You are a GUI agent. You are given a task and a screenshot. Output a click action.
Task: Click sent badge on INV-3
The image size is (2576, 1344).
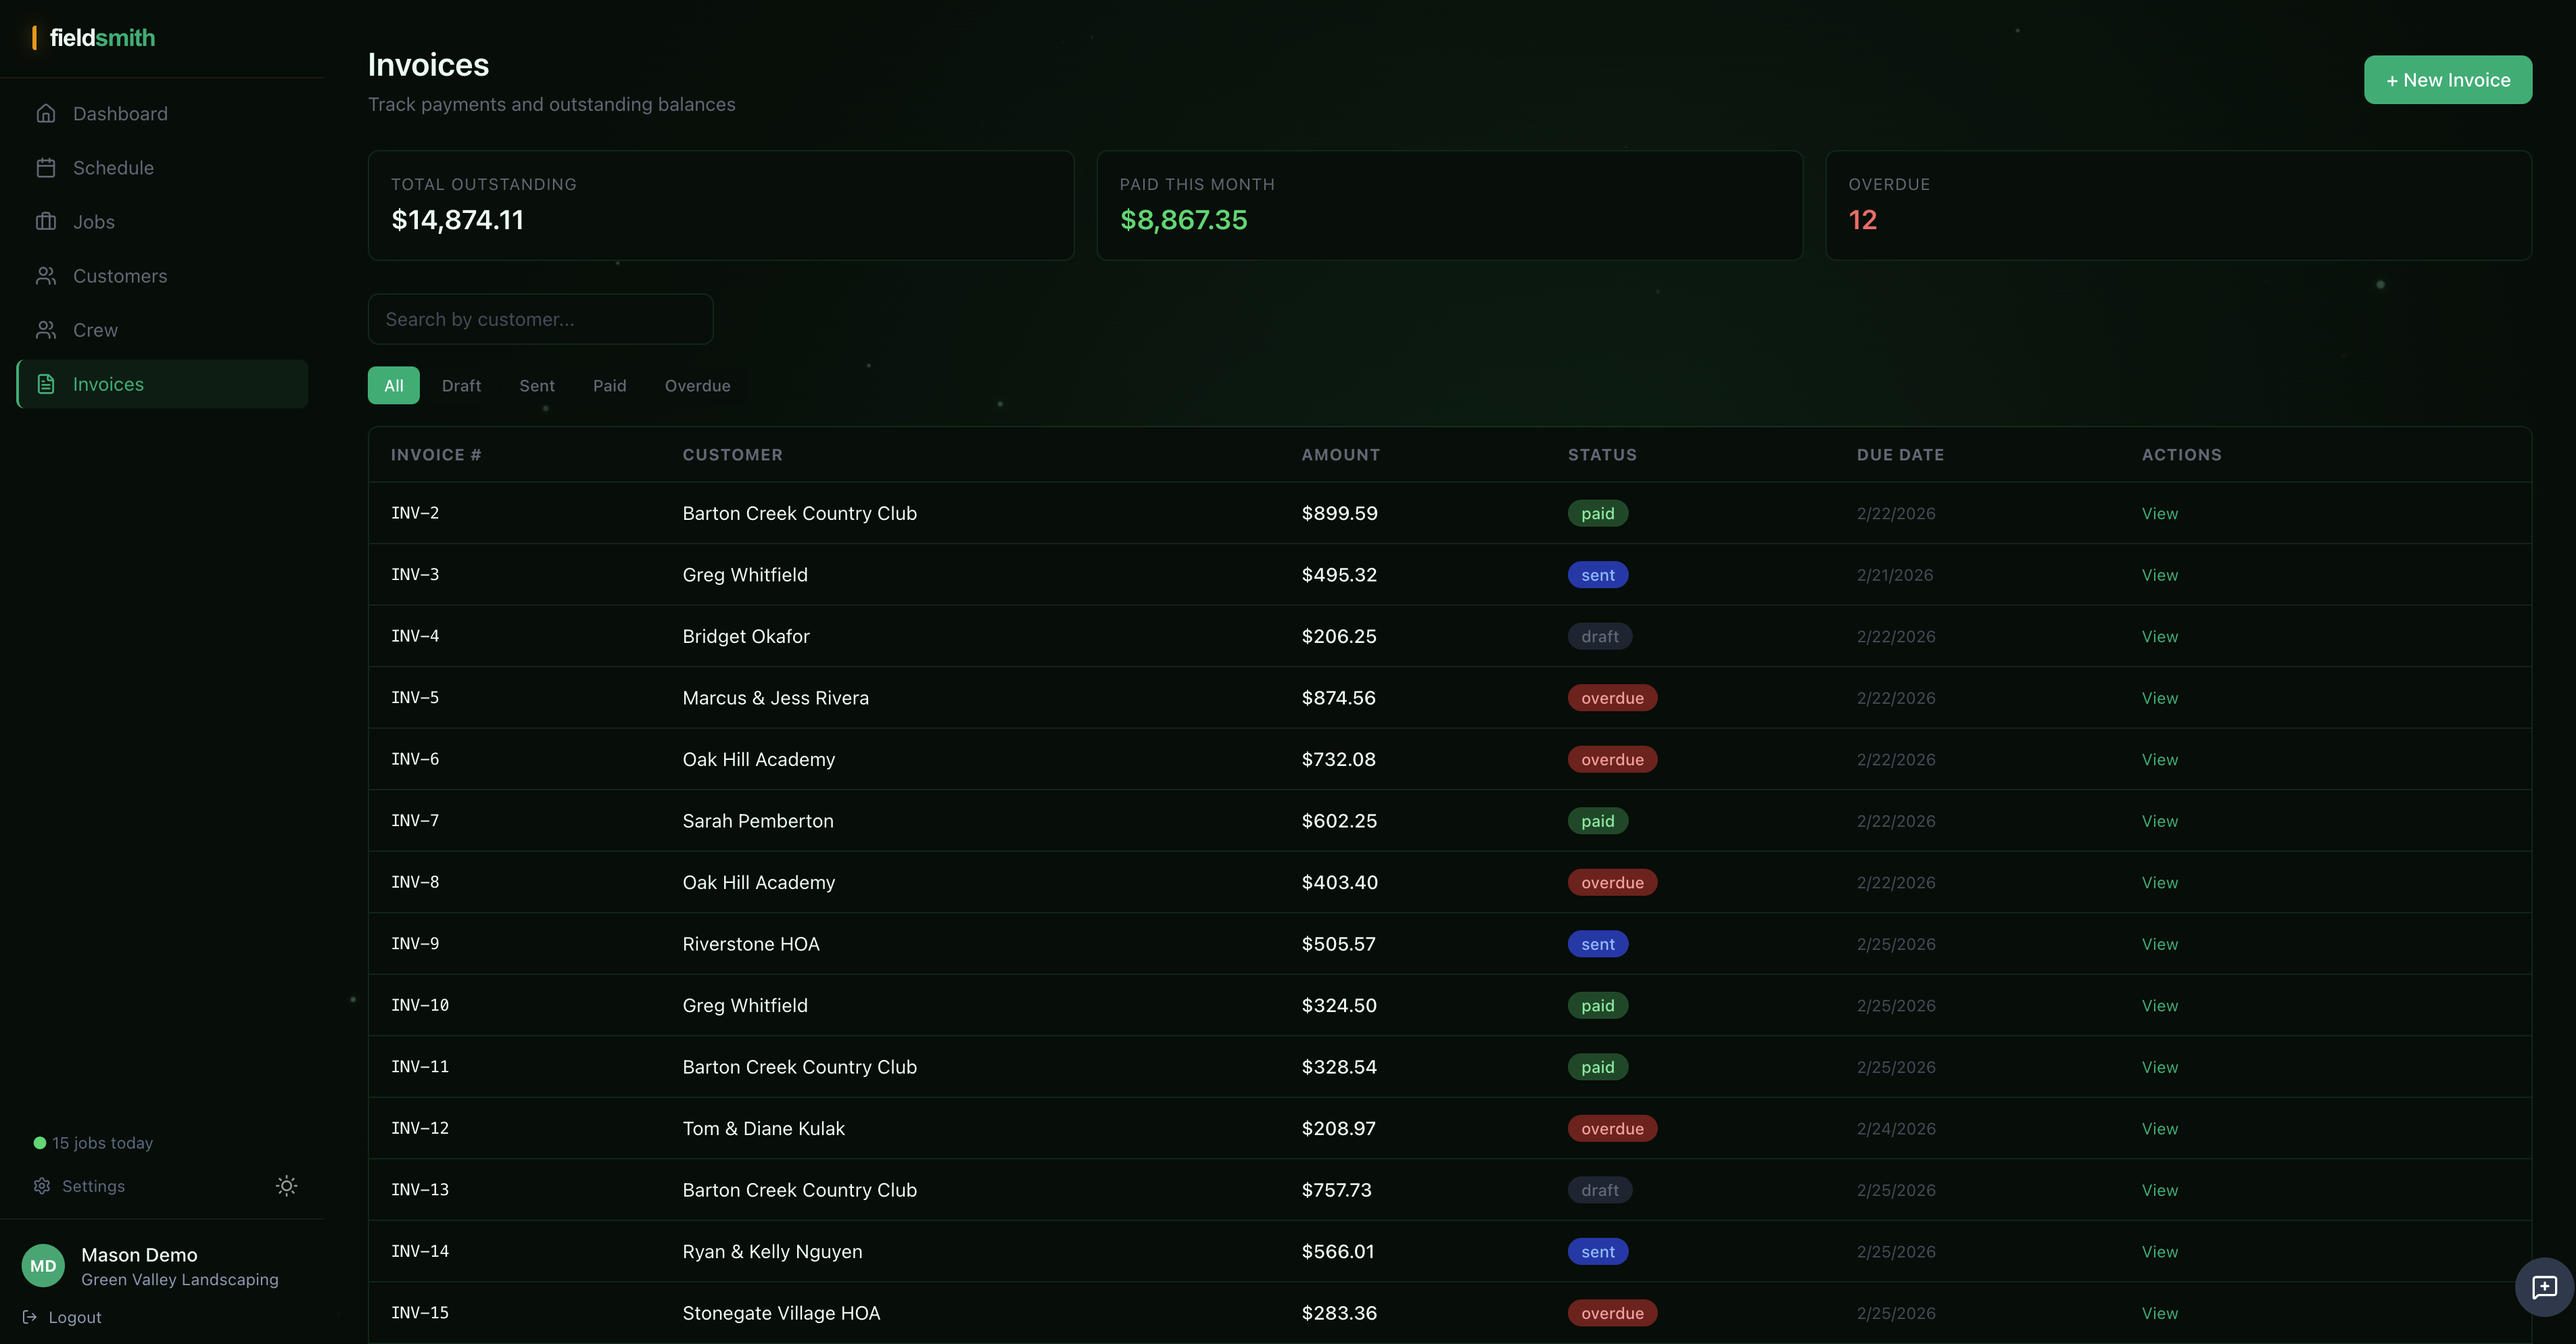[x=1598, y=575]
